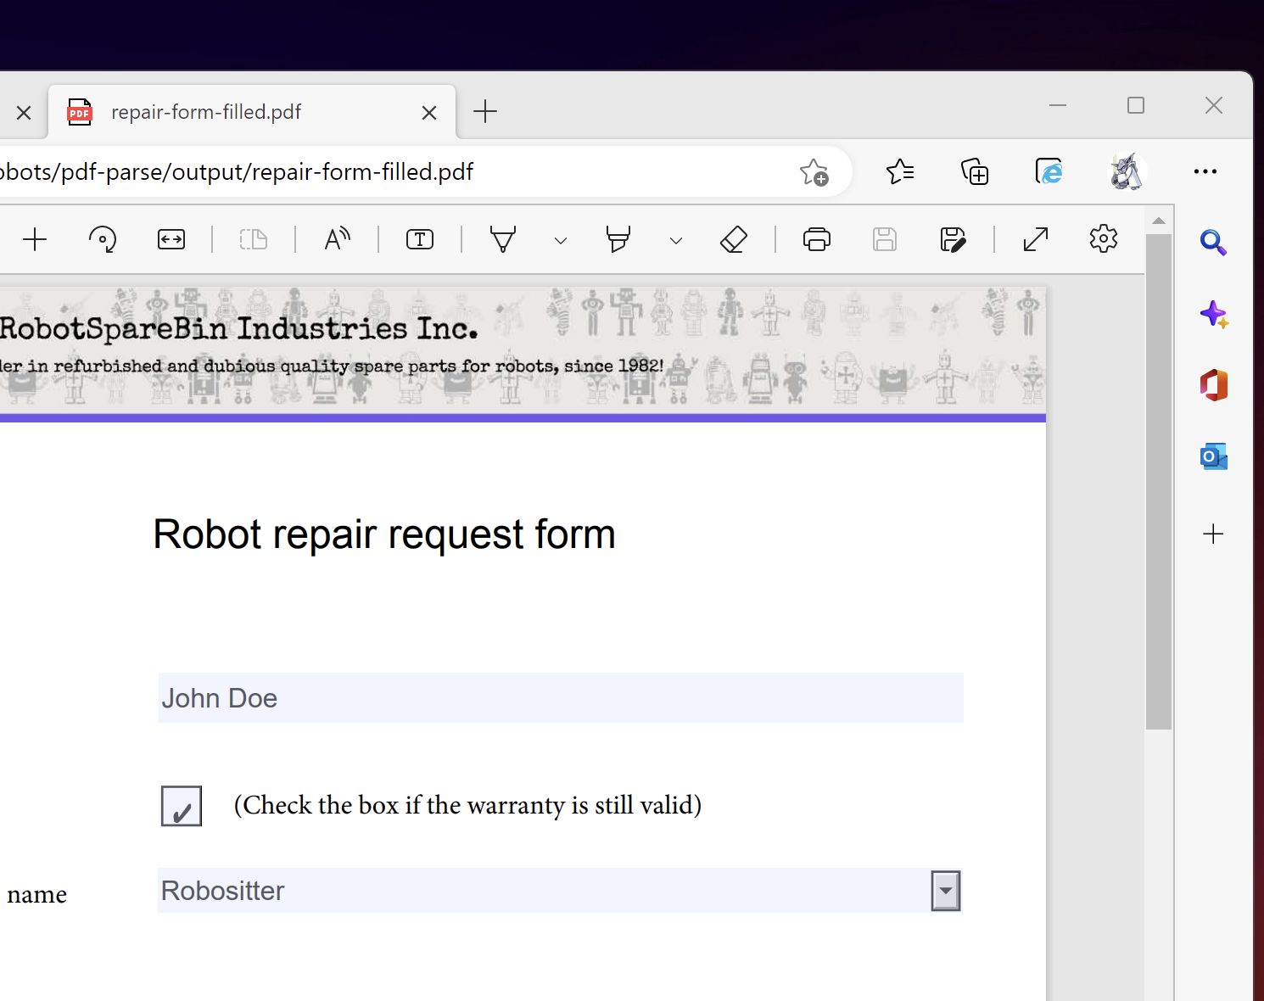
Task: Select the Fit to width tool
Action: [171, 239]
